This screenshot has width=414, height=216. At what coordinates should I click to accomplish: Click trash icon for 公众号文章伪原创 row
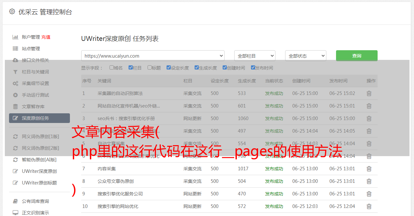click(369, 181)
